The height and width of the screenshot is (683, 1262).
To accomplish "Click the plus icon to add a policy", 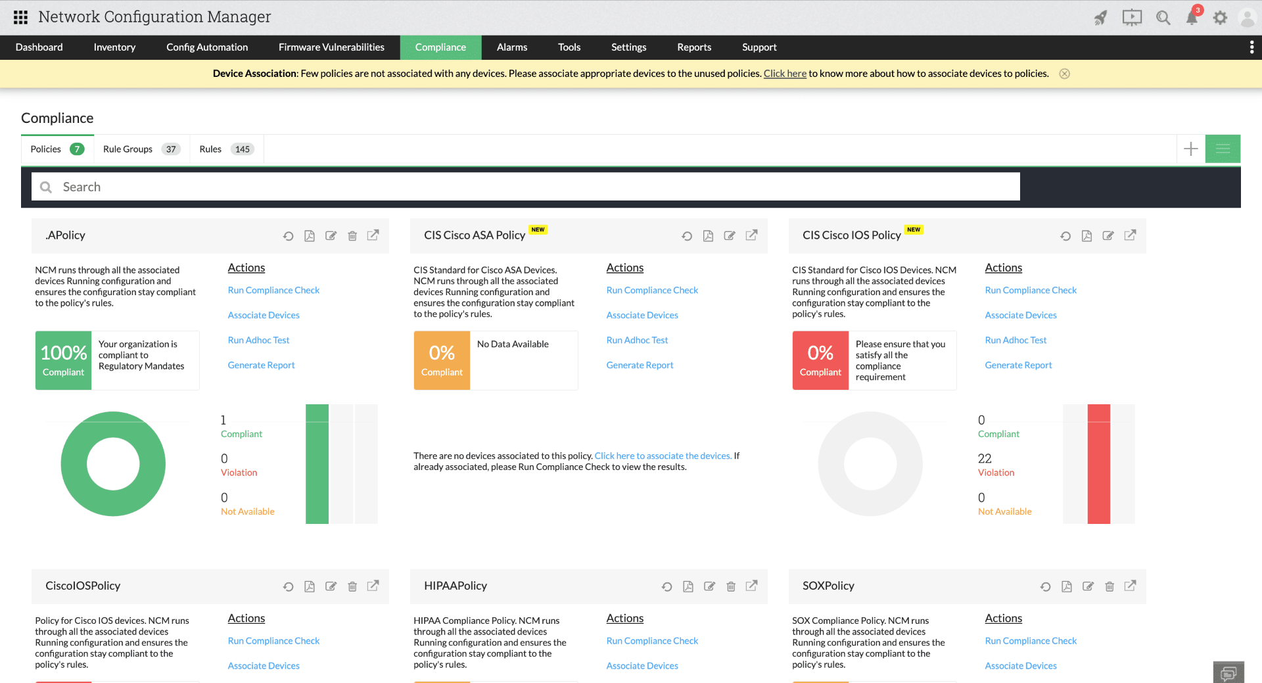I will click(1190, 149).
